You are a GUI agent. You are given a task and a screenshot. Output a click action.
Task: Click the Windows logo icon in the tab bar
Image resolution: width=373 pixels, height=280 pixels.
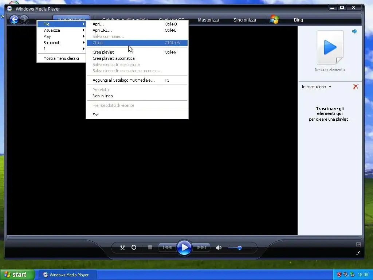click(274, 19)
